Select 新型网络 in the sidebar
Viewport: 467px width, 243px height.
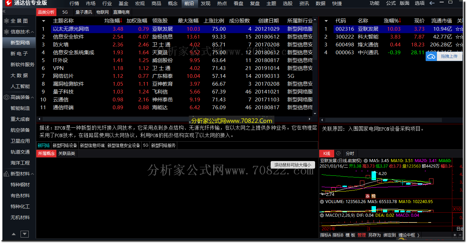[20, 43]
